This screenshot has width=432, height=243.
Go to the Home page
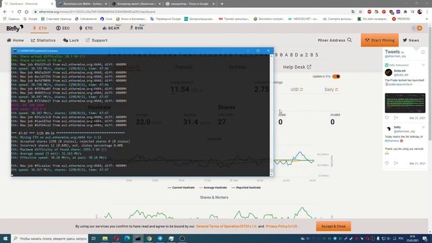[x=15, y=40]
